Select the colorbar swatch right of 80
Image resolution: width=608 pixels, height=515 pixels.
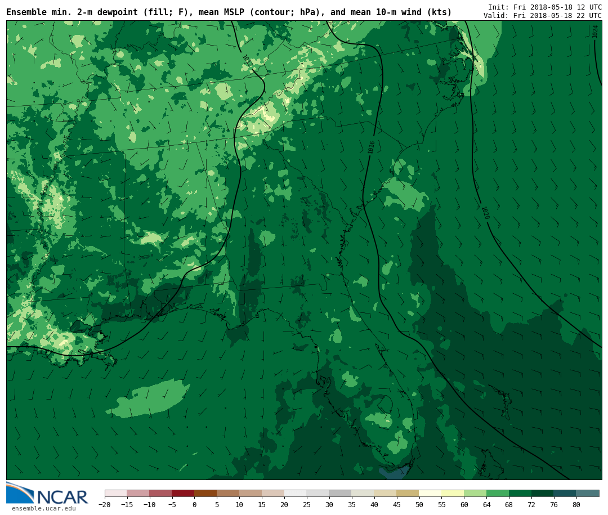coord(588,494)
